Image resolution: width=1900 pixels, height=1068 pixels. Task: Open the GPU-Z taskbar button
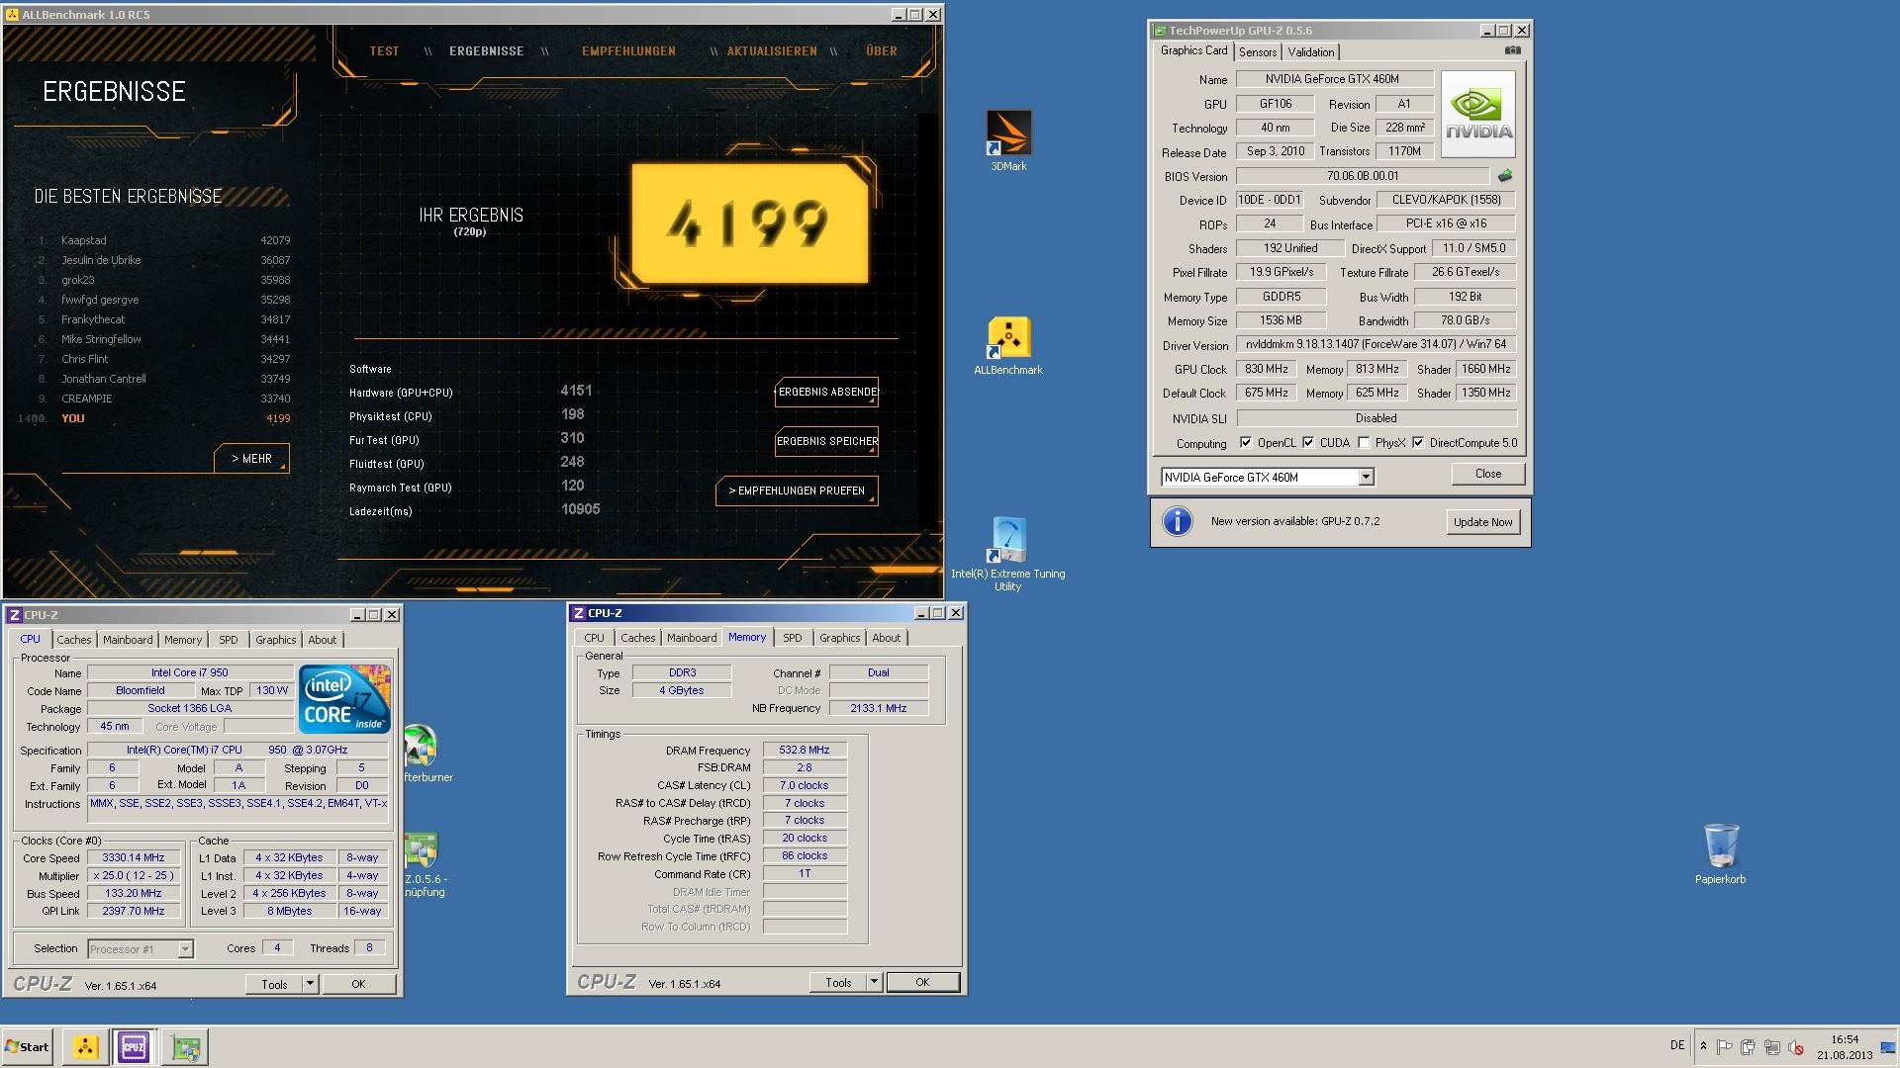185,1047
